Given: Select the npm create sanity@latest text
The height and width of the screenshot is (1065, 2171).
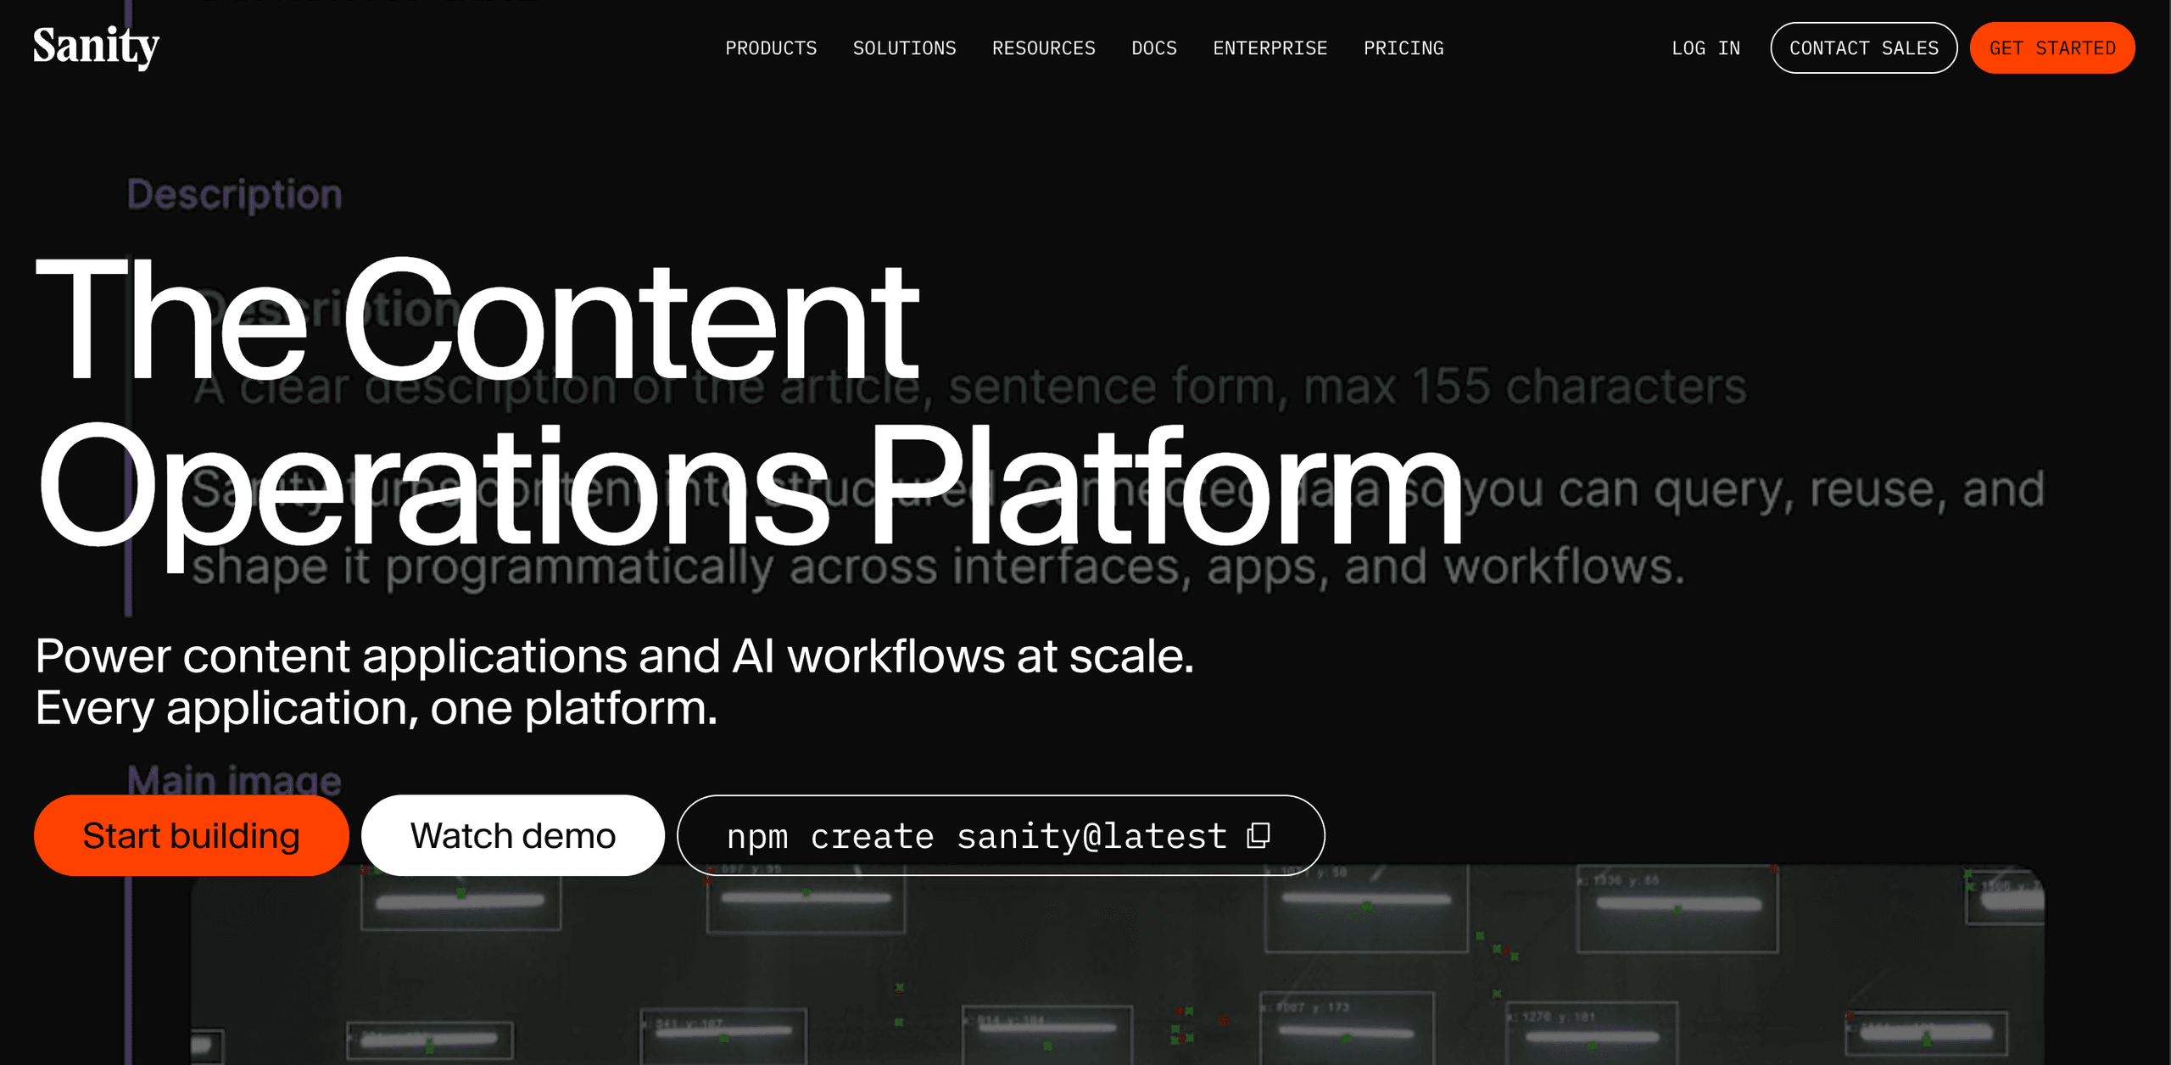Looking at the screenshot, I should click(x=977, y=837).
